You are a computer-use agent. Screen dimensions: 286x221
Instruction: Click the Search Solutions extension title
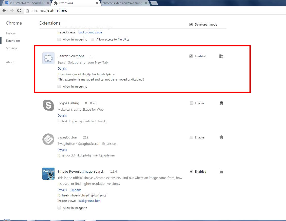(x=71, y=56)
